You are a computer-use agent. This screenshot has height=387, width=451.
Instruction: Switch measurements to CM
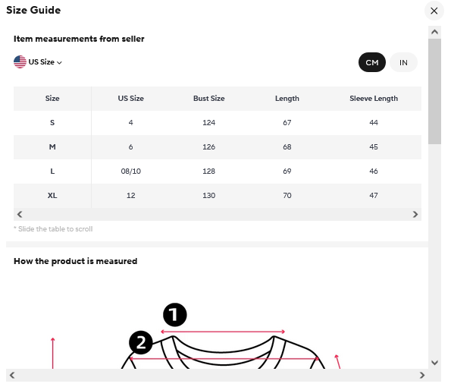tap(372, 62)
